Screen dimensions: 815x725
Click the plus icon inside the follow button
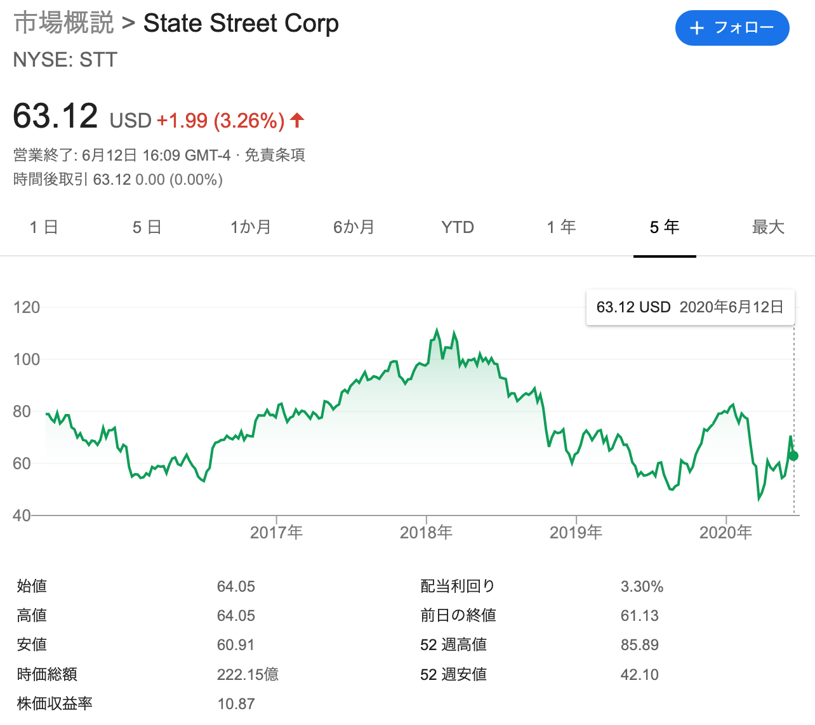tap(698, 28)
